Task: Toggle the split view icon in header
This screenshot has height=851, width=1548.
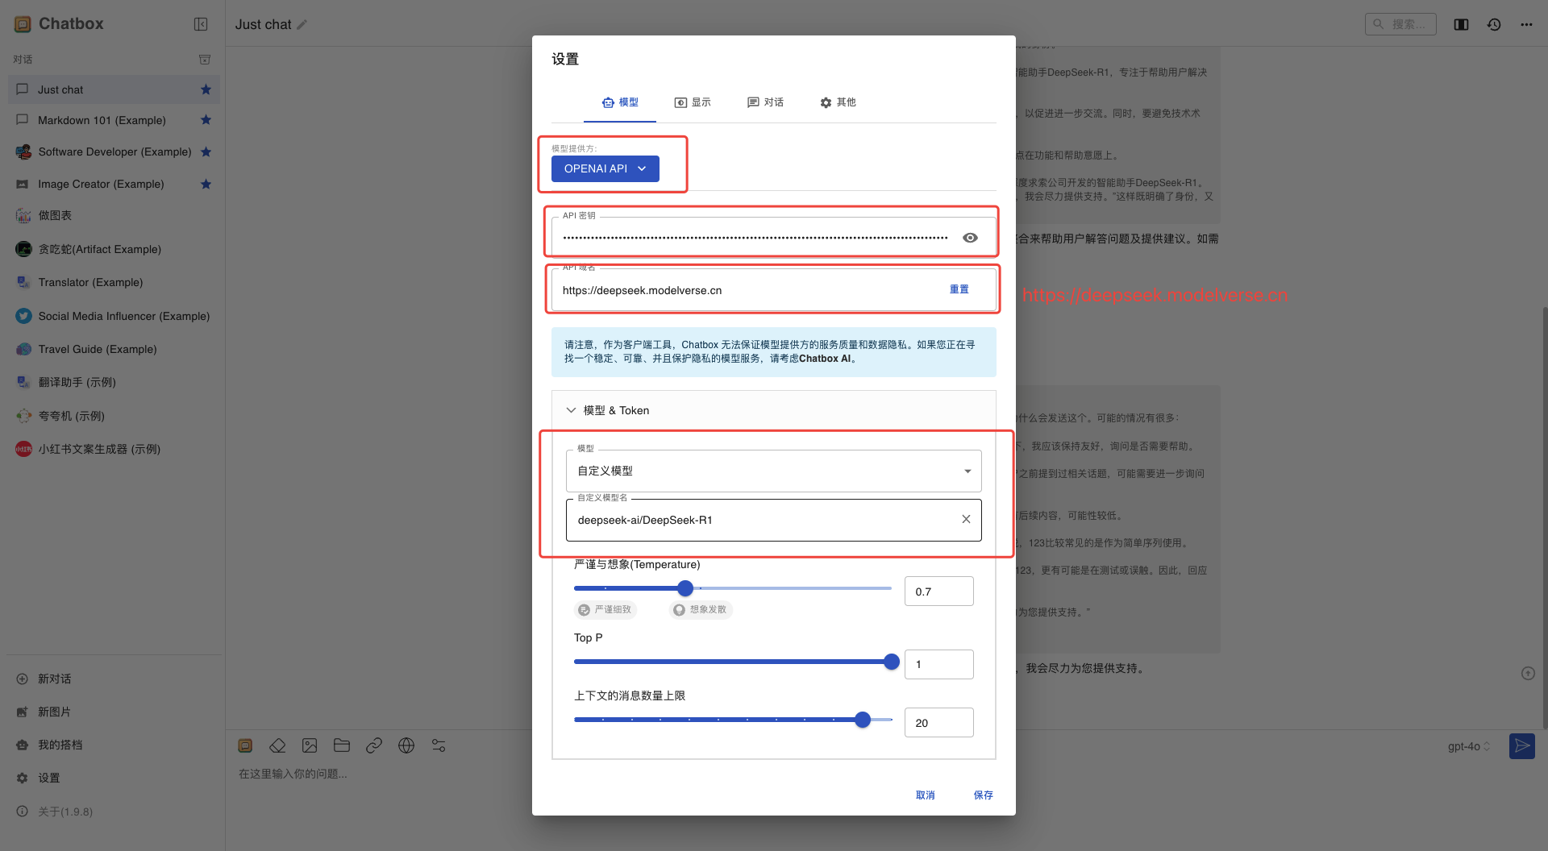Action: (x=1461, y=25)
